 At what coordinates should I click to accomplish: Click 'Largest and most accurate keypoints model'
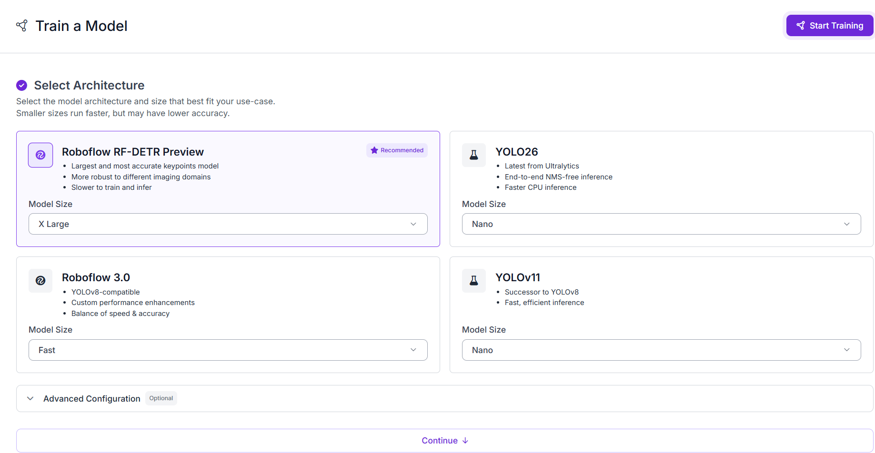coord(145,166)
